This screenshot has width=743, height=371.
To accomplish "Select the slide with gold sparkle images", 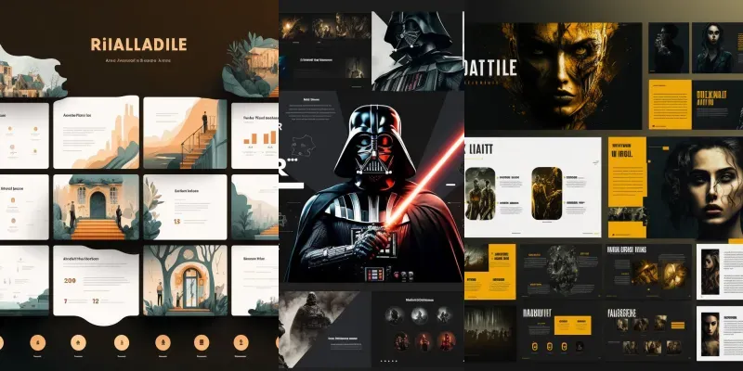I will tap(647, 271).
